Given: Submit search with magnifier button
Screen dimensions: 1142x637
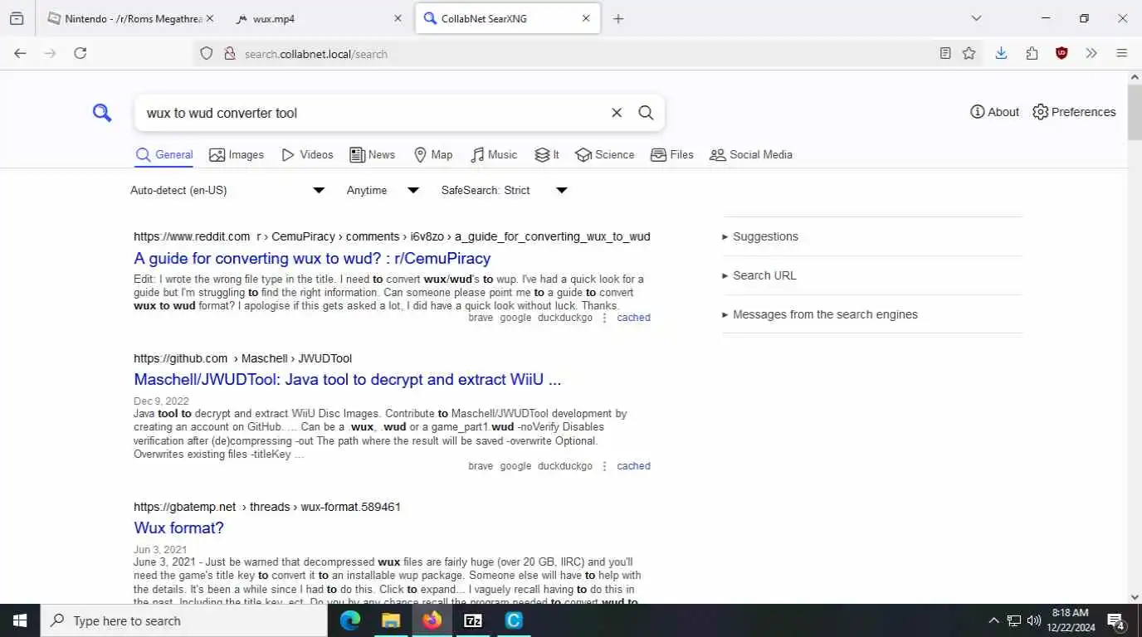Looking at the screenshot, I should coord(646,113).
